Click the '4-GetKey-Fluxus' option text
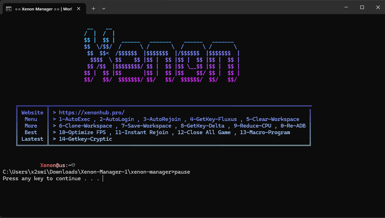Image resolution: width=385 pixels, height=218 pixels. (x=213, y=119)
